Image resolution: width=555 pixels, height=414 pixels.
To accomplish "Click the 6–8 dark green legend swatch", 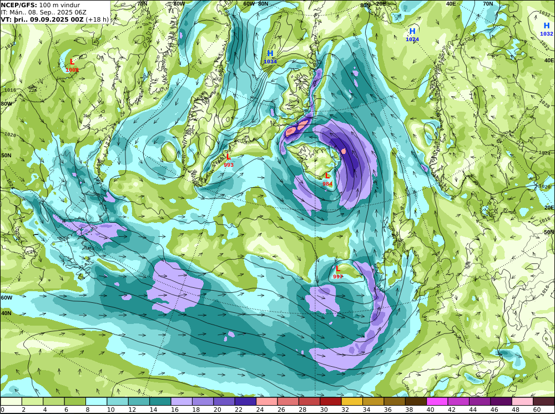I will (75, 401).
